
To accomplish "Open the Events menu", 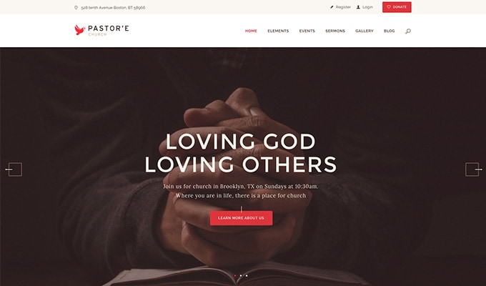I will [x=307, y=31].
